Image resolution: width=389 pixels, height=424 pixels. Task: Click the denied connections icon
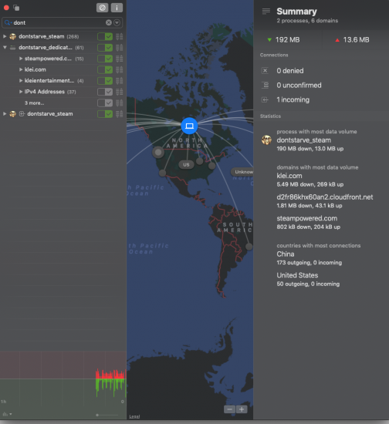pos(265,71)
